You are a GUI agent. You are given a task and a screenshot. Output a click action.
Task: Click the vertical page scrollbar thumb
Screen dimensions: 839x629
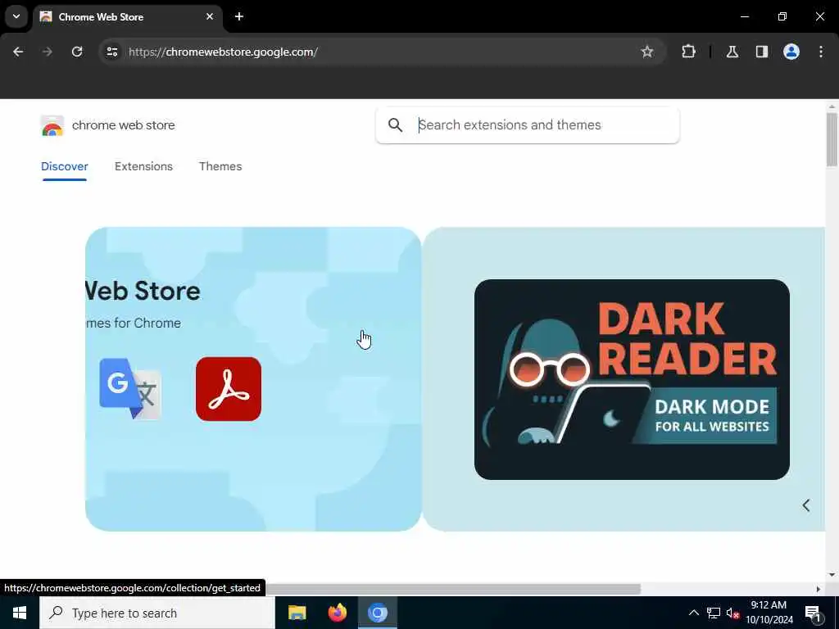pos(832,139)
